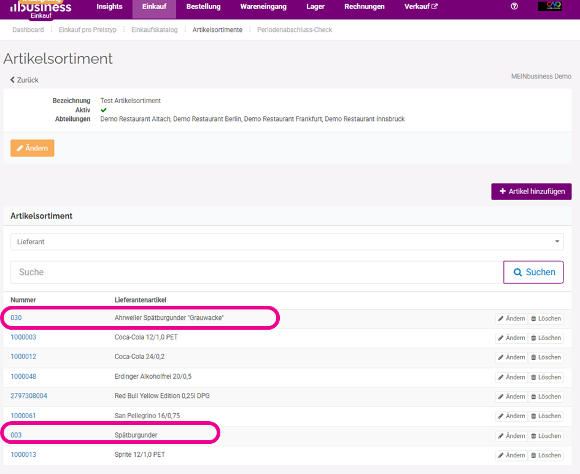Open article number 1000061
This screenshot has height=474, width=580.
click(x=23, y=416)
